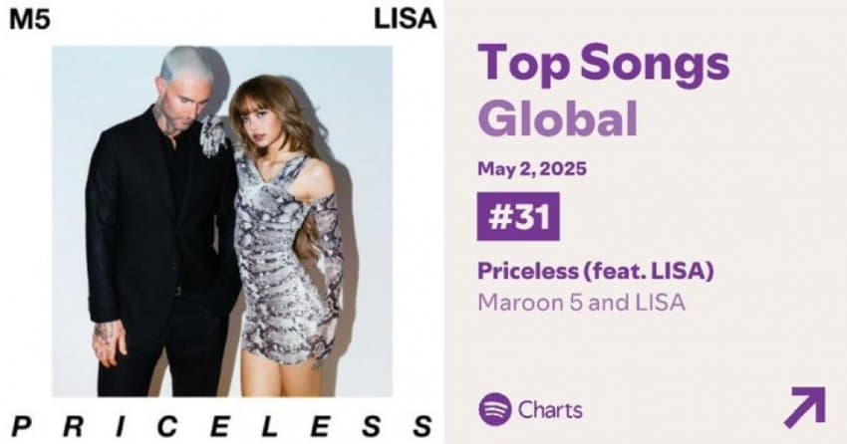This screenshot has height=444, width=847.
Task: Click the M5 logo text on cover
Action: click(28, 20)
